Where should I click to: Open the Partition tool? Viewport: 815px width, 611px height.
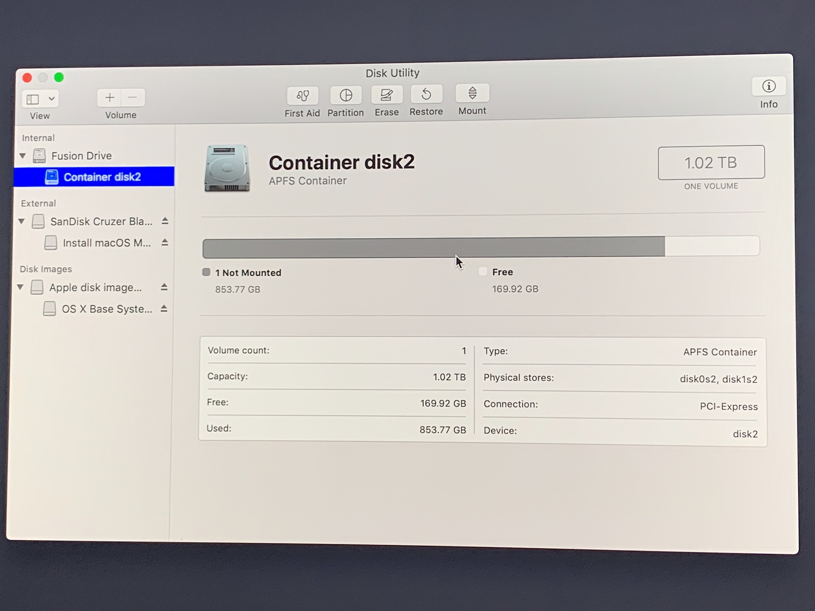pos(346,95)
